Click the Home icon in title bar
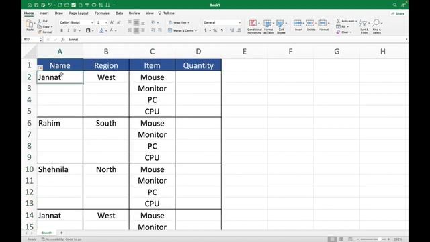The width and height of the screenshot is (430, 242). click(x=30, y=5)
